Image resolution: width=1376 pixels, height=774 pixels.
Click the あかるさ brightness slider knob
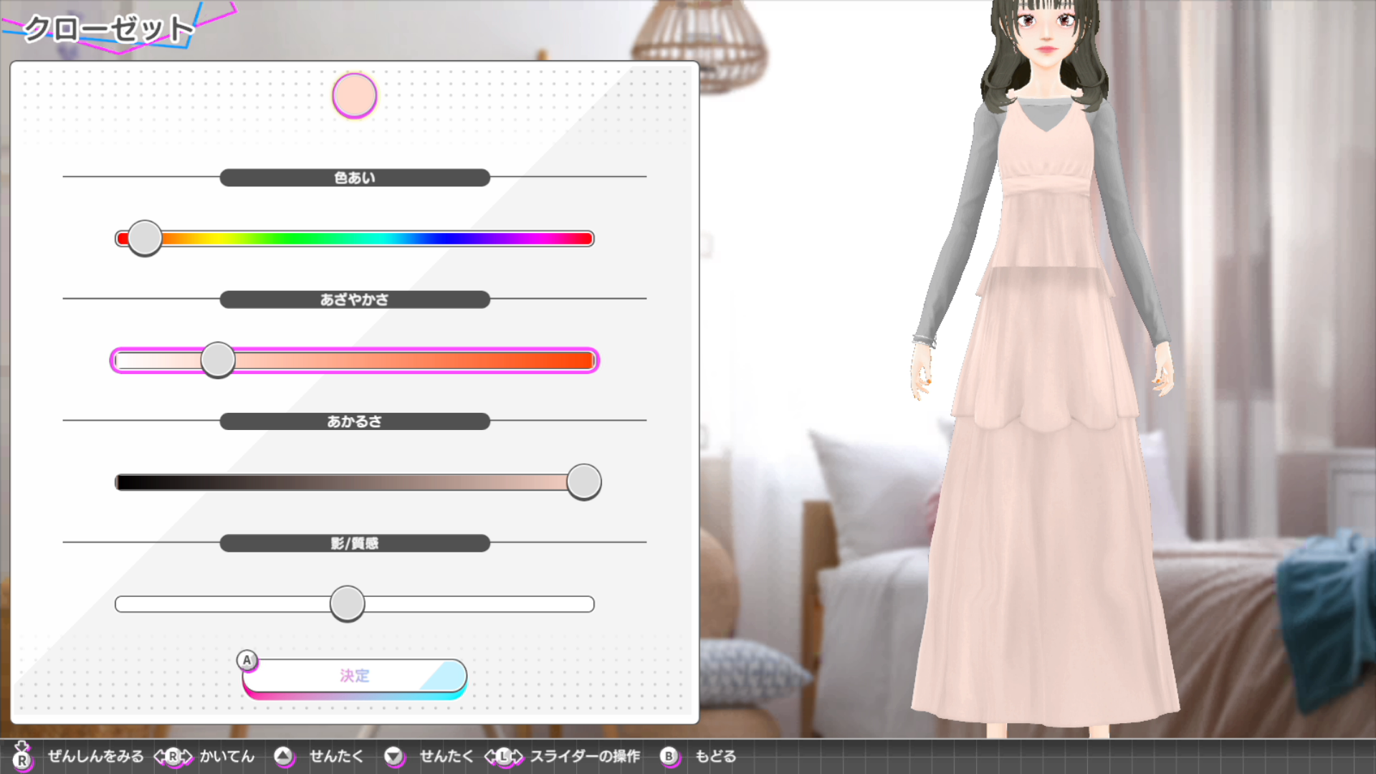(x=584, y=482)
